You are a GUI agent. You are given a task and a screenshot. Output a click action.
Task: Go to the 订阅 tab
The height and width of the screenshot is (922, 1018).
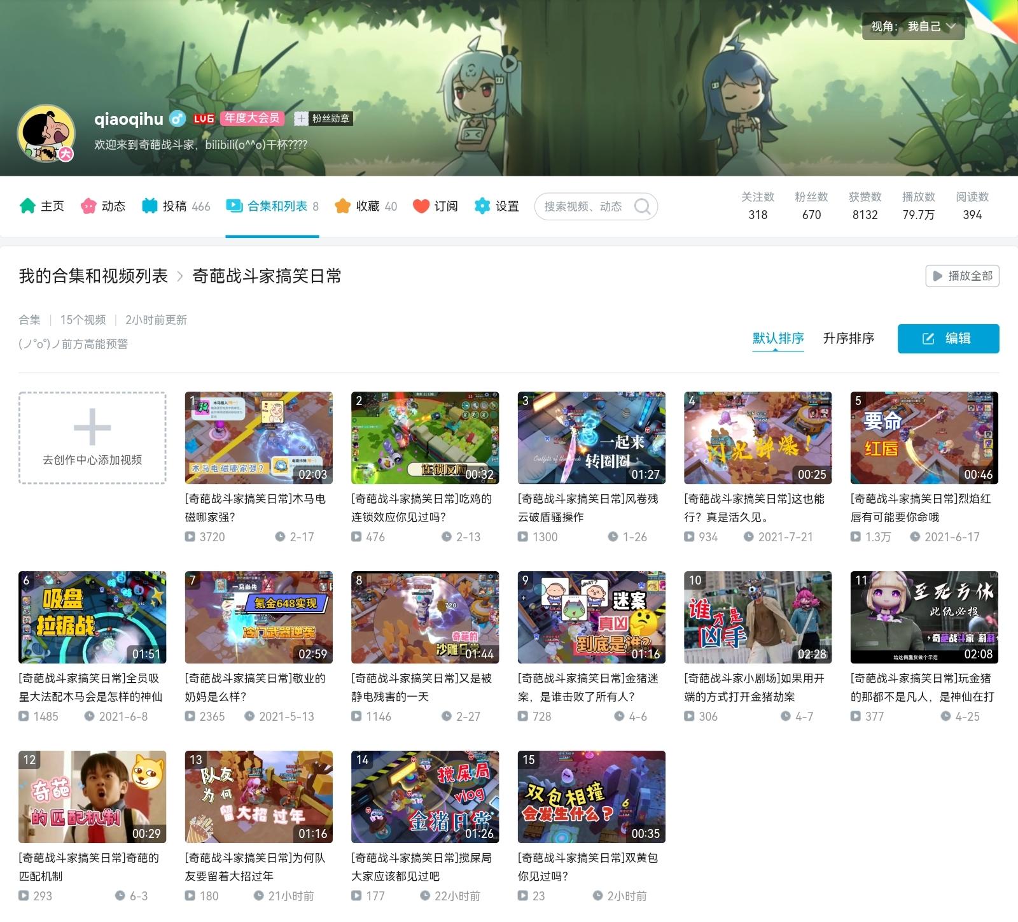[435, 206]
